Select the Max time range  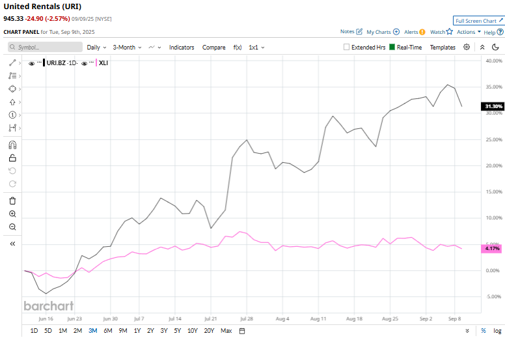tap(226, 331)
